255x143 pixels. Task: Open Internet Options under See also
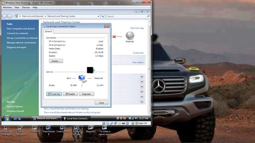point(15,106)
